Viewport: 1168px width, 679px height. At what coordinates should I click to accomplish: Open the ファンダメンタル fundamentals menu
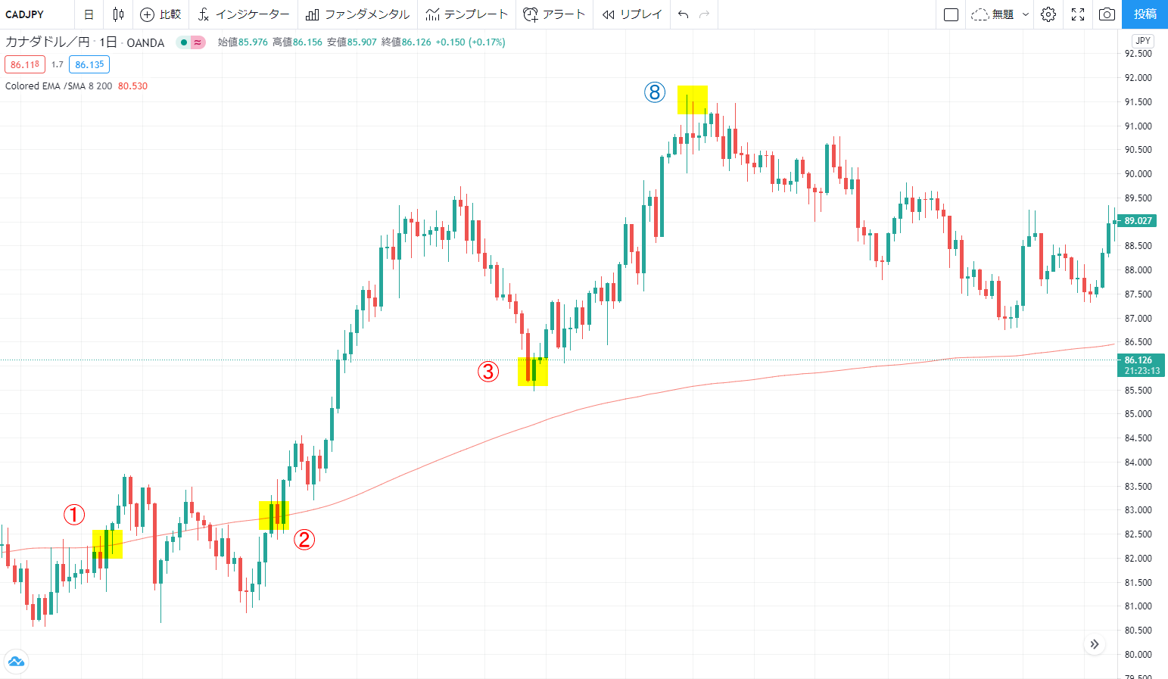click(358, 14)
